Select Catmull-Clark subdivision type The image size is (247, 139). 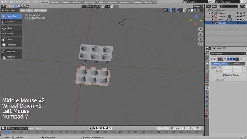219,64
